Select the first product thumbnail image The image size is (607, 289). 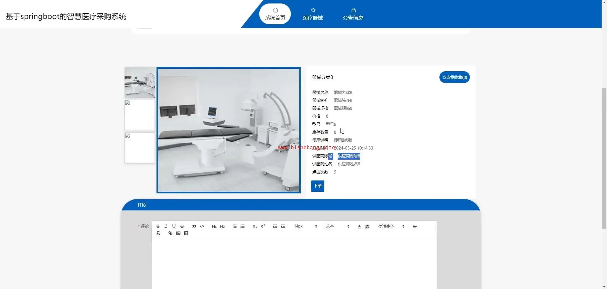click(x=140, y=83)
